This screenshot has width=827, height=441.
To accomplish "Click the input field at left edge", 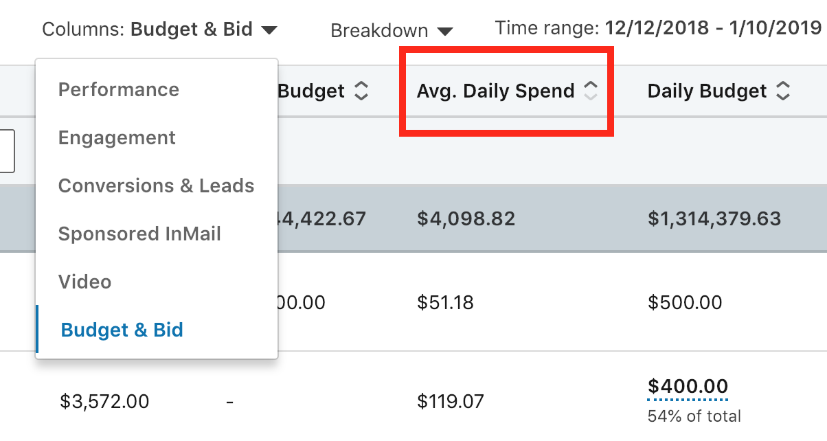I will (x=7, y=150).
